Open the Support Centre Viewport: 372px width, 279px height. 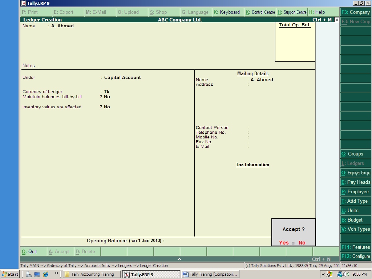coord(291,12)
